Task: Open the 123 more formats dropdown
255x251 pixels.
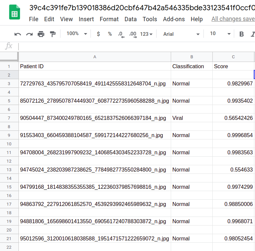Action: [x=146, y=34]
